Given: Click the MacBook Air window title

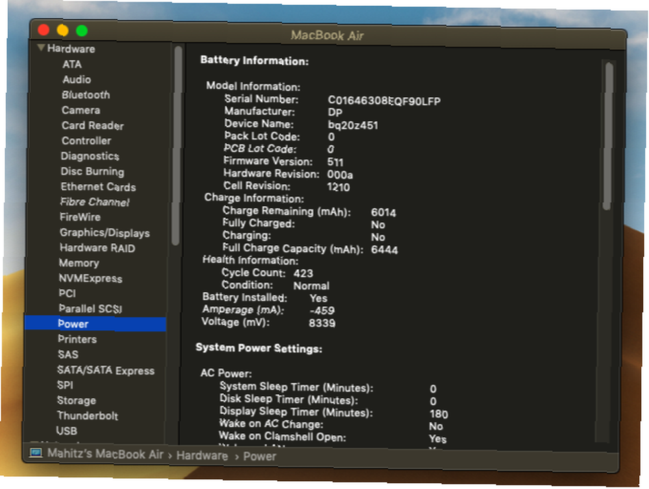Looking at the screenshot, I should click(x=327, y=35).
